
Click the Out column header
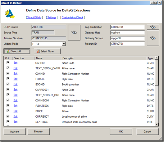(x=8, y=58)
